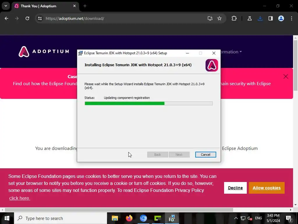298x224 pixels.
Task: Click the Setup title bar installer icon
Action: point(80,53)
